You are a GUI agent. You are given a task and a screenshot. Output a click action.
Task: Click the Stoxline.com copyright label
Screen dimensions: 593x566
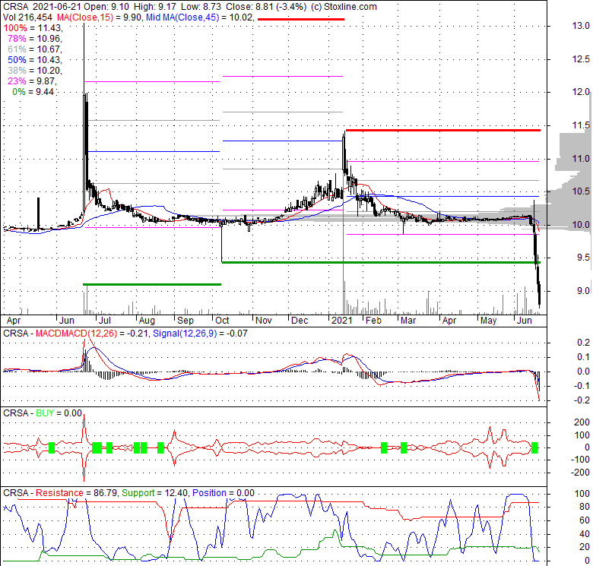point(344,7)
